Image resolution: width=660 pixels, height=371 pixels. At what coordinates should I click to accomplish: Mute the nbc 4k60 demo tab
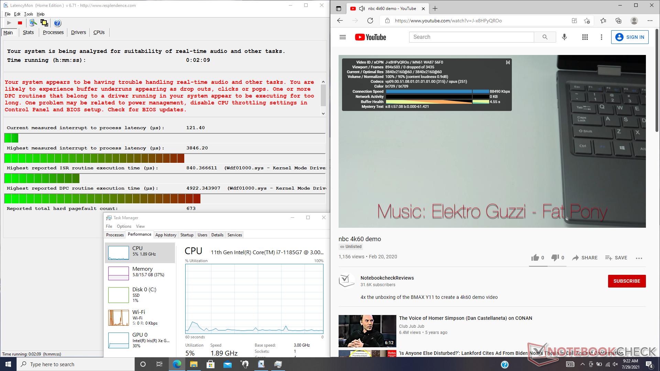pos(362,9)
